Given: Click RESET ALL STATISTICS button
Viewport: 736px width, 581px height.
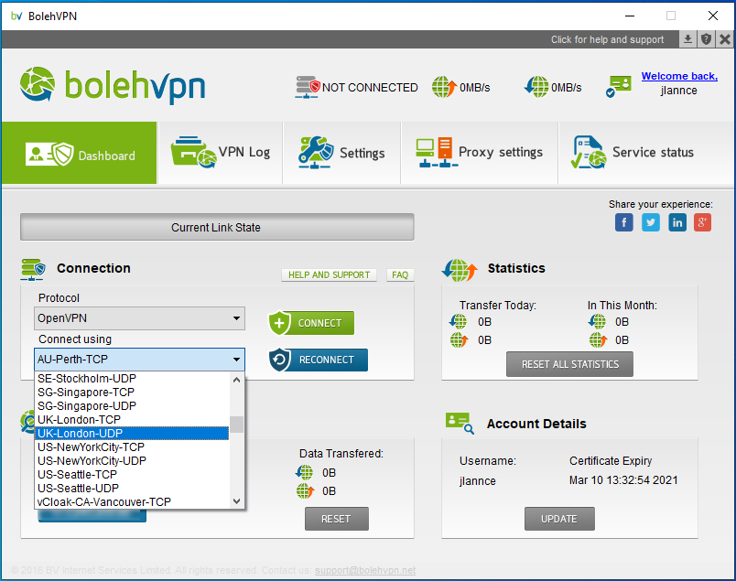Looking at the screenshot, I should click(569, 364).
